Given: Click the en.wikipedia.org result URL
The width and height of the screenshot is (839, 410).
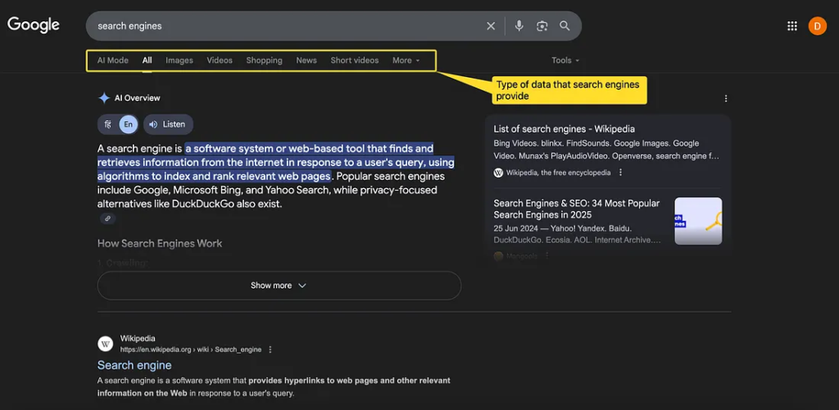Looking at the screenshot, I should point(190,349).
